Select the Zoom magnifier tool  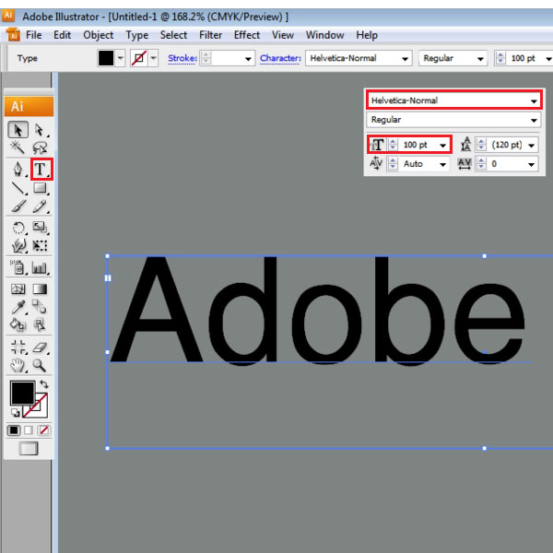40,365
